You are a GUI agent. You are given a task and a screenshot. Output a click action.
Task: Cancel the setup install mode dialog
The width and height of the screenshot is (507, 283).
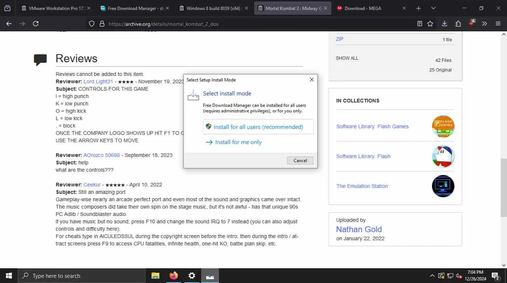(x=300, y=160)
